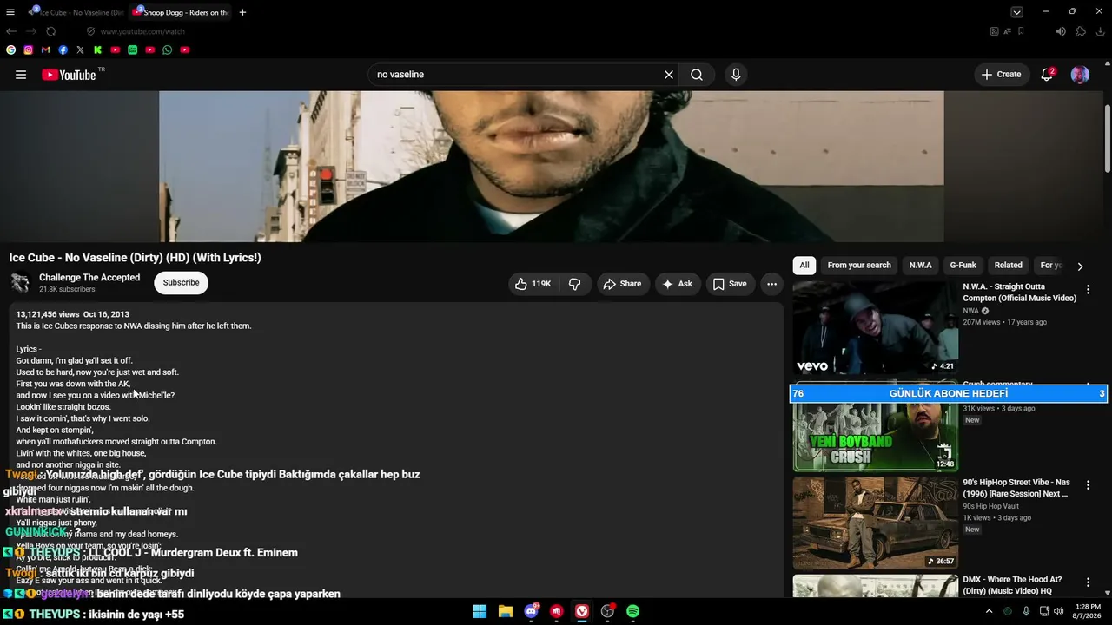Show more chips with the right arrow
The image size is (1112, 625).
[1080, 266]
